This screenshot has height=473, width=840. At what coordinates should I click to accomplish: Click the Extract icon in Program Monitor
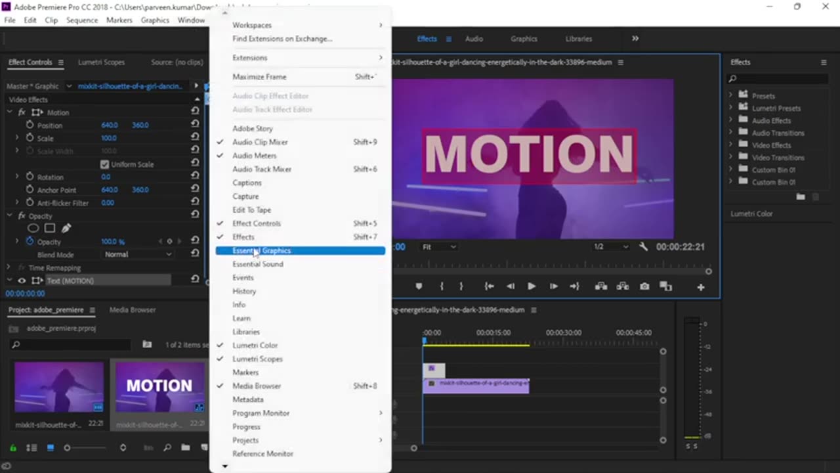(x=622, y=286)
